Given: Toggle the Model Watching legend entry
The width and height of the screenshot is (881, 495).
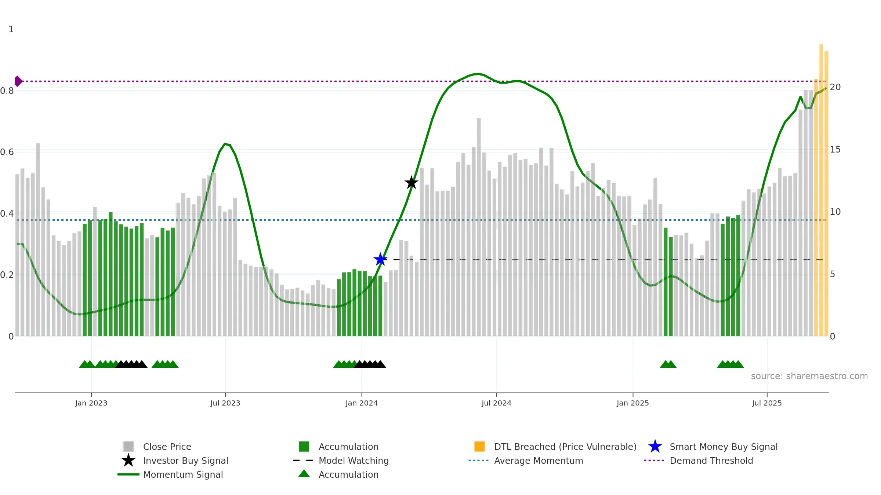Looking at the screenshot, I should point(341,461).
